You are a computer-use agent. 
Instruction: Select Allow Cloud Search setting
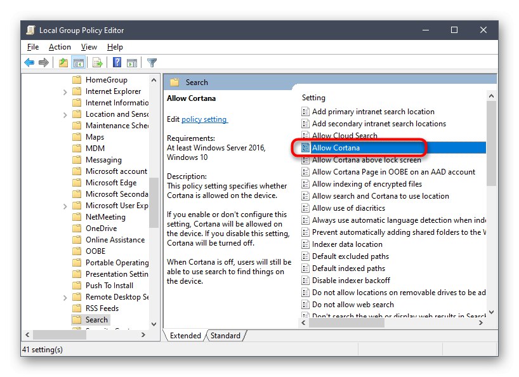coord(345,135)
